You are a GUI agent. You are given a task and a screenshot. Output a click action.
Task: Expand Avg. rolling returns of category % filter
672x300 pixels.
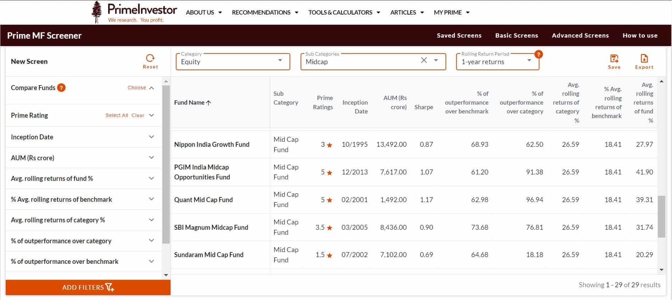(152, 220)
